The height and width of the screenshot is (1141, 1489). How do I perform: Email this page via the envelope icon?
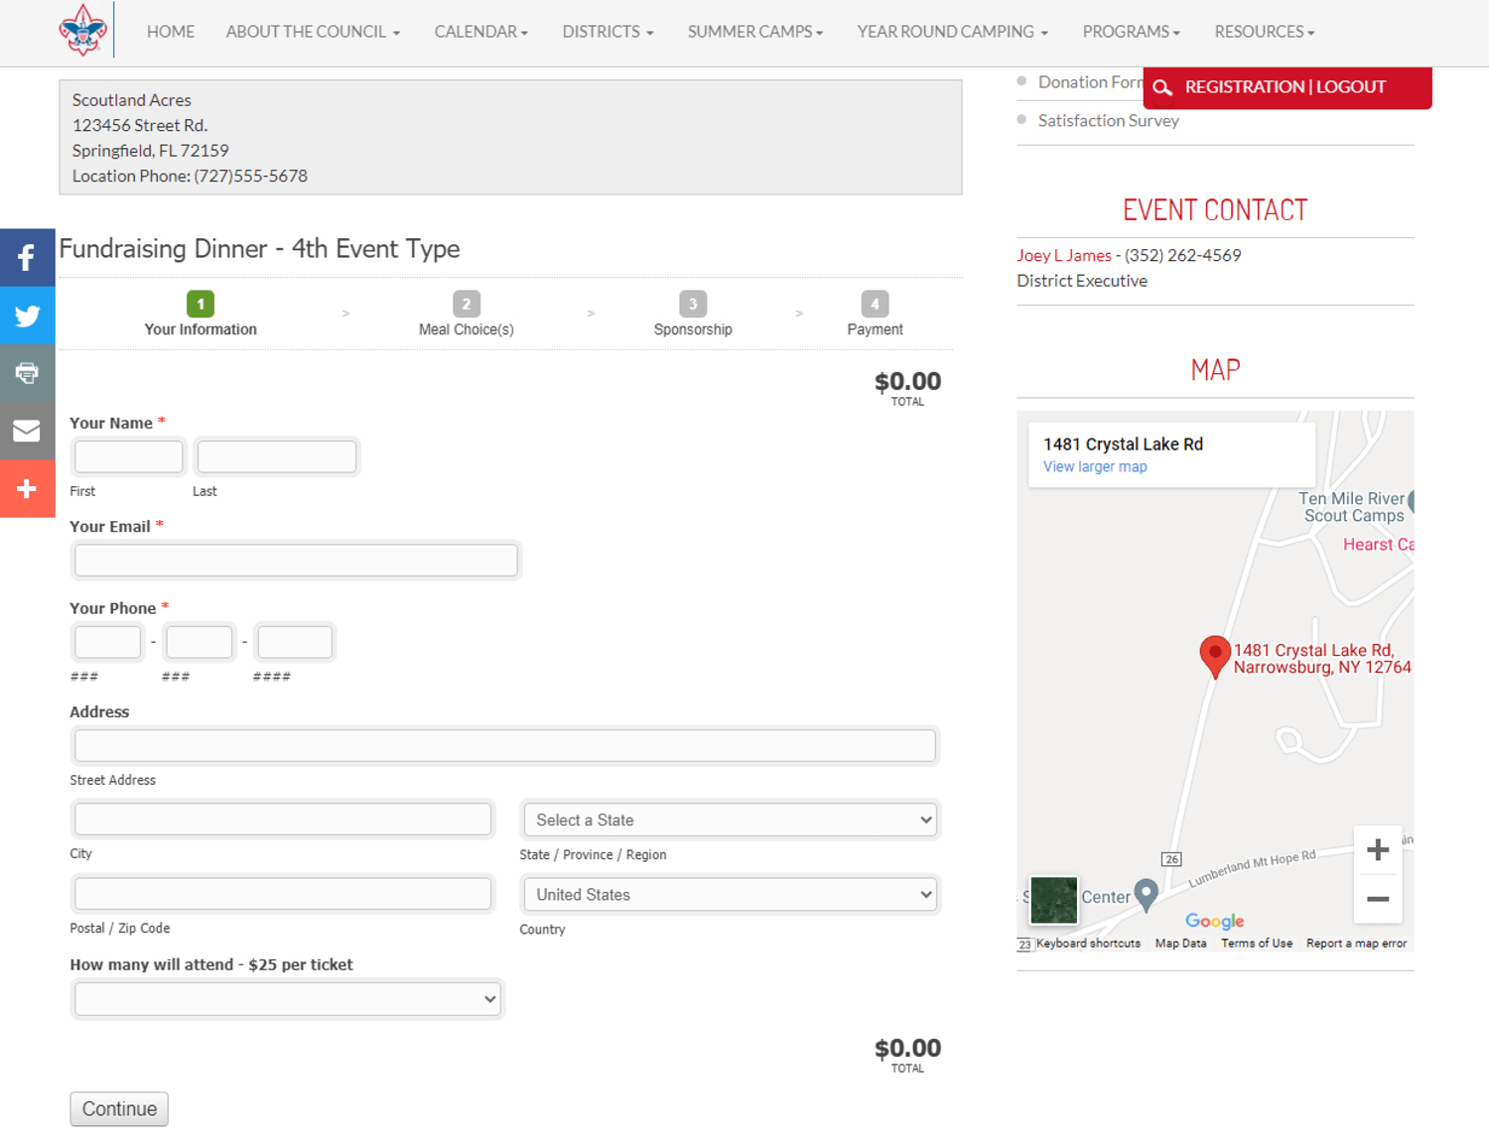(27, 431)
